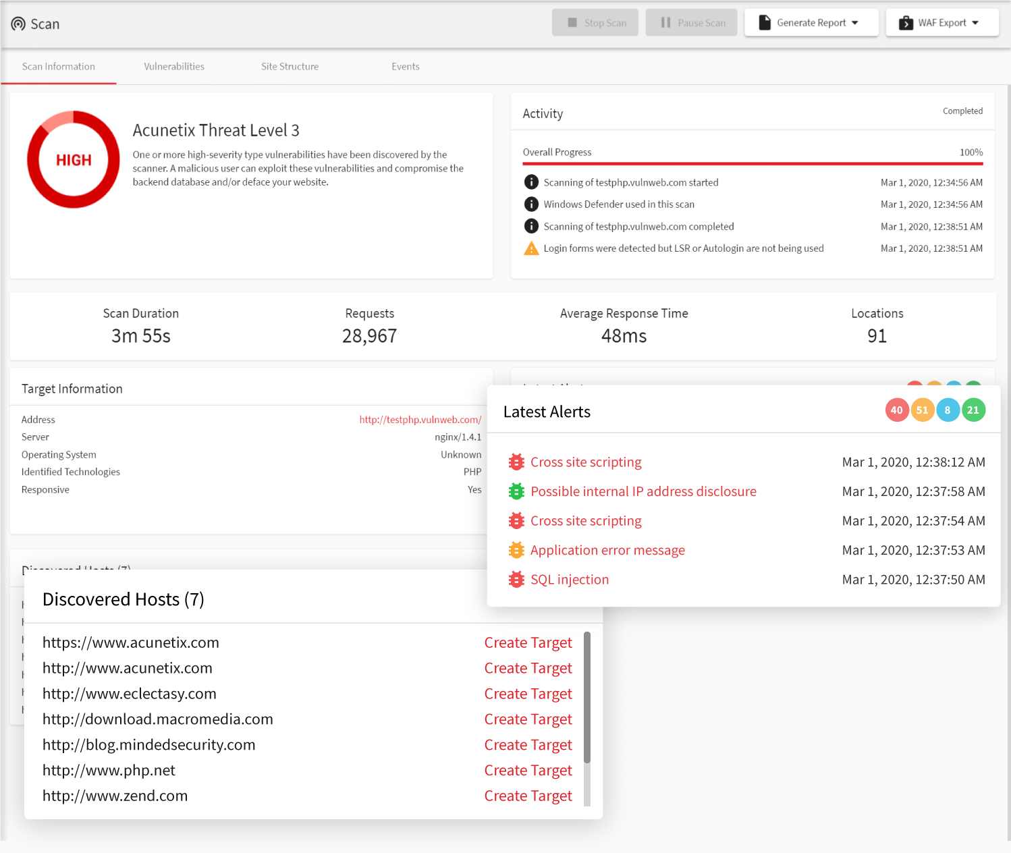The height and width of the screenshot is (853, 1011).
Task: Click the green bug icon beside IP address disclosure
Action: (x=516, y=491)
